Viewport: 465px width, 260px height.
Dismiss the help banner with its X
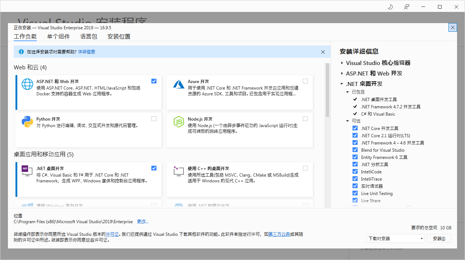(323, 52)
